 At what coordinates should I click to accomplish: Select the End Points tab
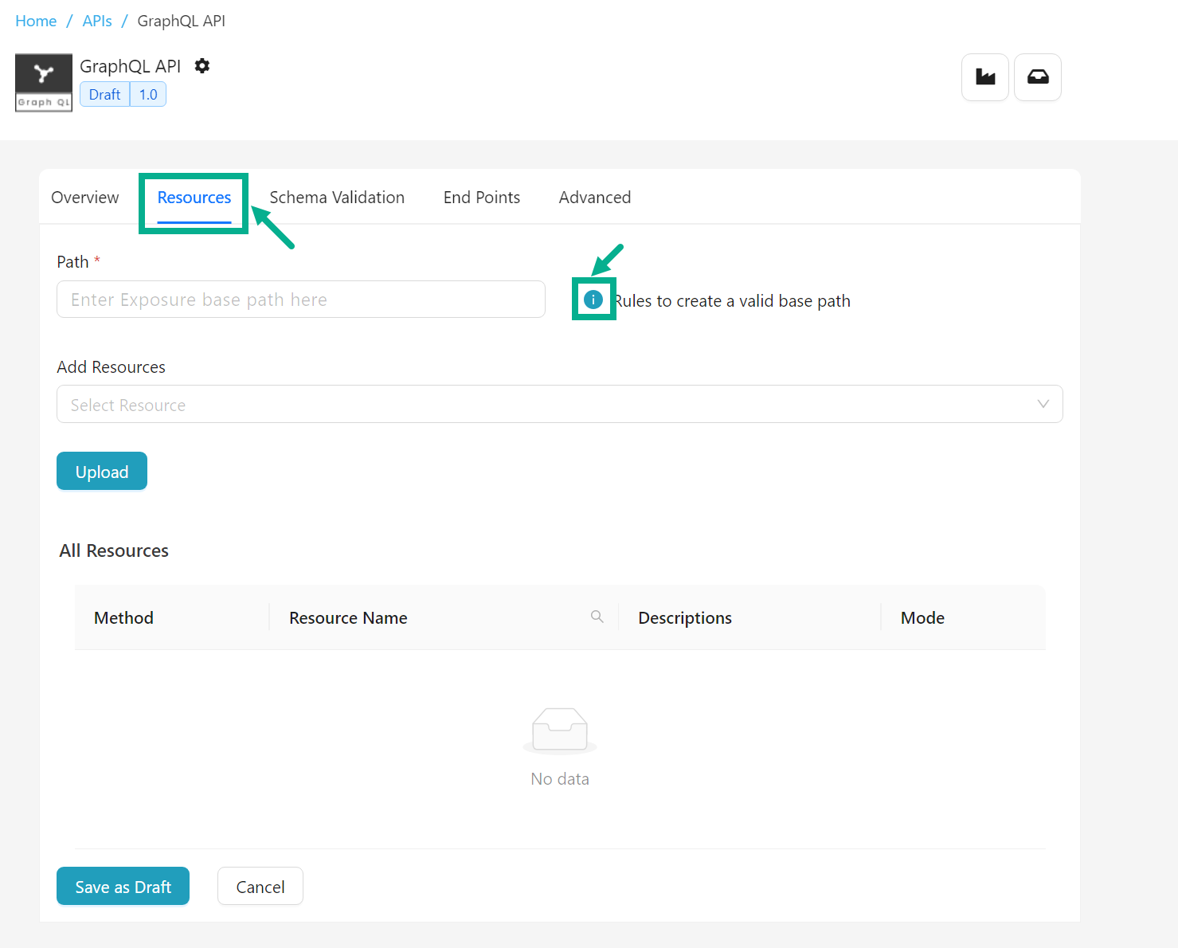tap(481, 197)
